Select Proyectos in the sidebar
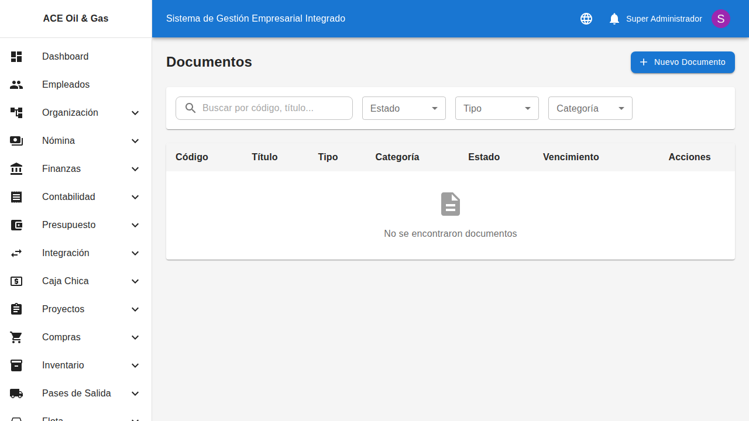749x421 pixels. tap(76, 309)
